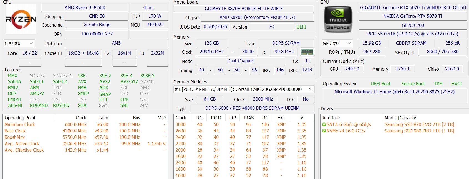Select the Minimum Clock row

click(x=85, y=124)
